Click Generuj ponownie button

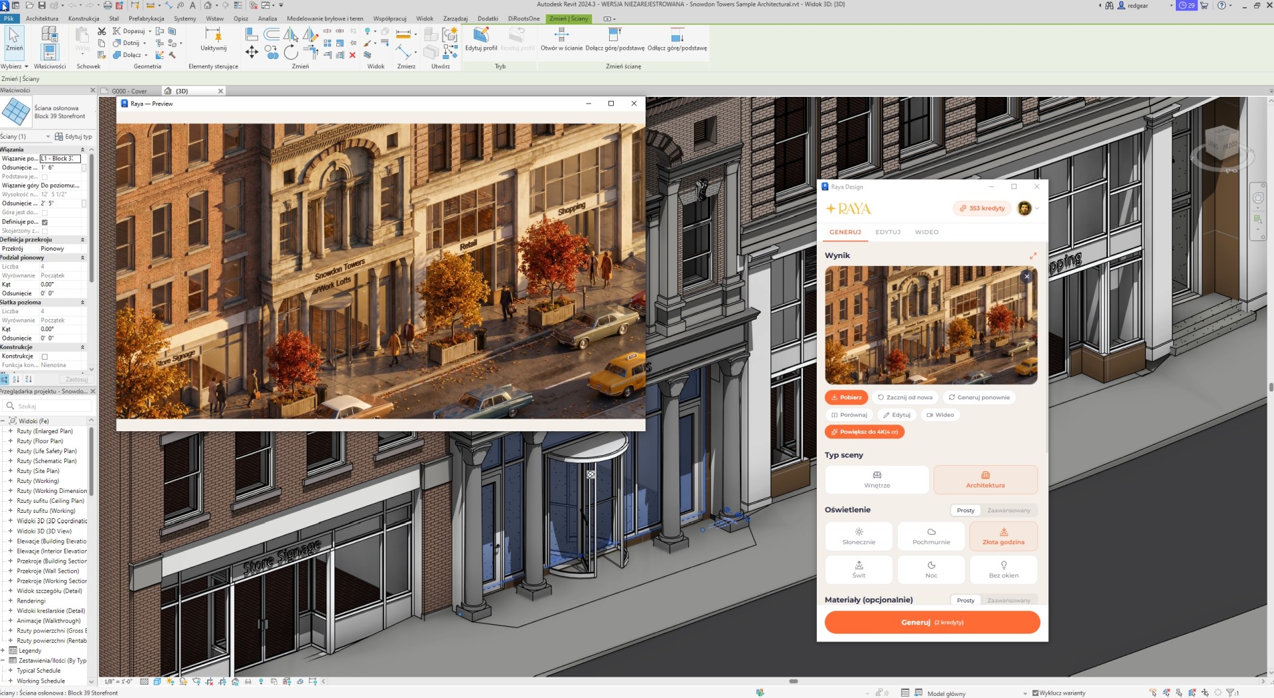tap(979, 397)
